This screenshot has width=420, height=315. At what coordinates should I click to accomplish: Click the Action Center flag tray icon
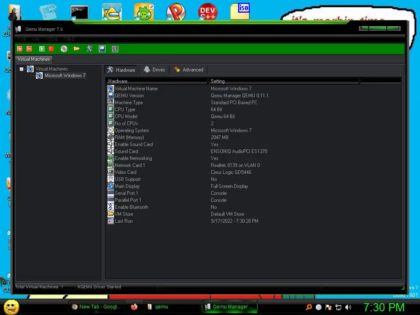click(x=329, y=307)
